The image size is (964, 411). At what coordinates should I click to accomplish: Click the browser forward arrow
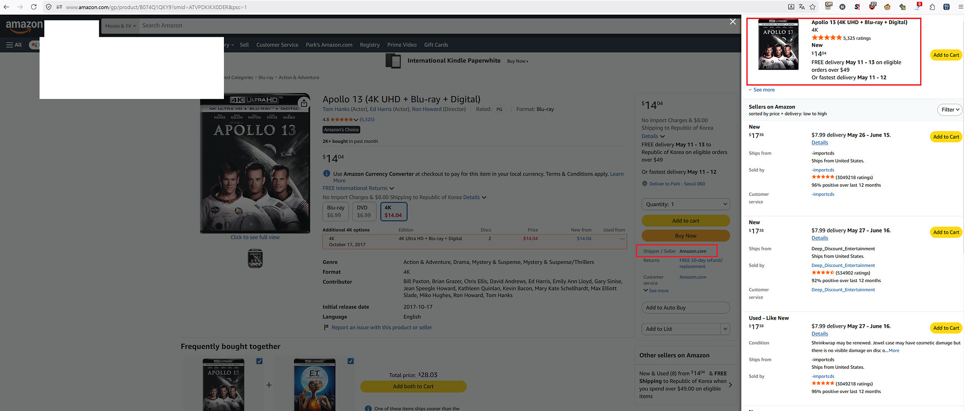20,7
